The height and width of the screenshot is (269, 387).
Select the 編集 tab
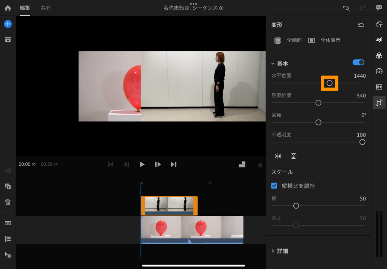click(25, 8)
